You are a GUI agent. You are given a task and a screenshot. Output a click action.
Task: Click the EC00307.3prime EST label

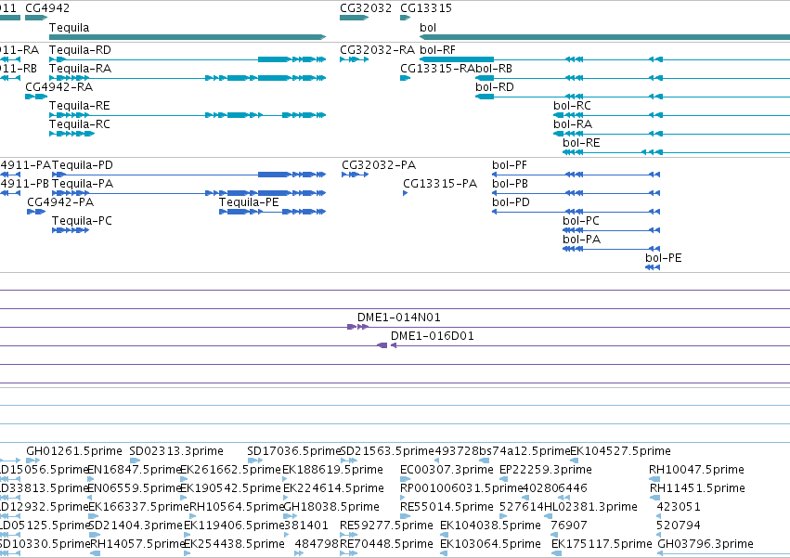[x=447, y=470]
